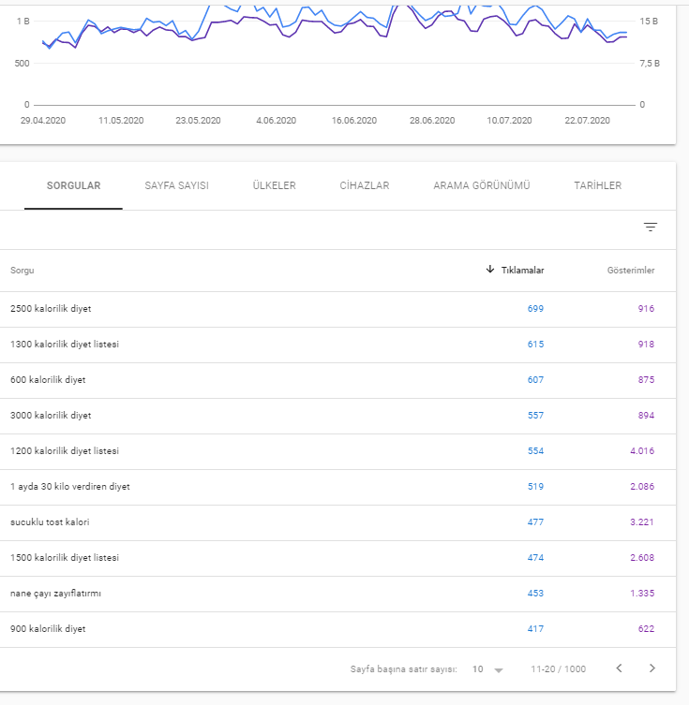Open the table filter icon
The width and height of the screenshot is (689, 705).
click(650, 228)
